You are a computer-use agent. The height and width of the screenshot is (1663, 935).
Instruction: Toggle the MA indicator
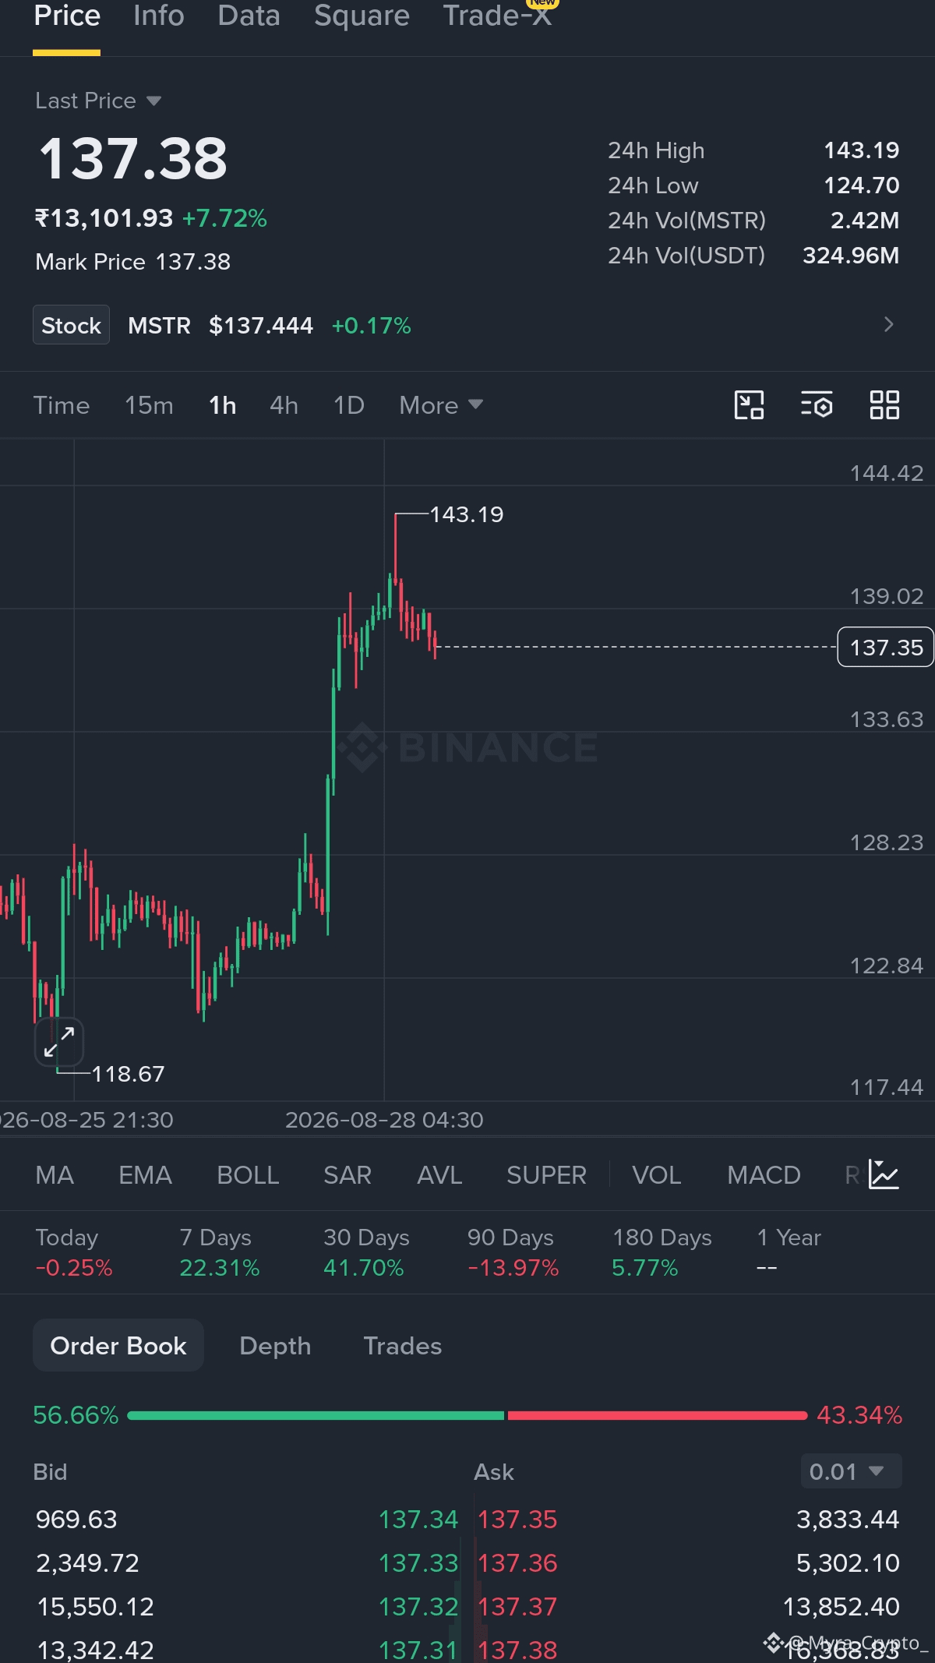pos(55,1174)
